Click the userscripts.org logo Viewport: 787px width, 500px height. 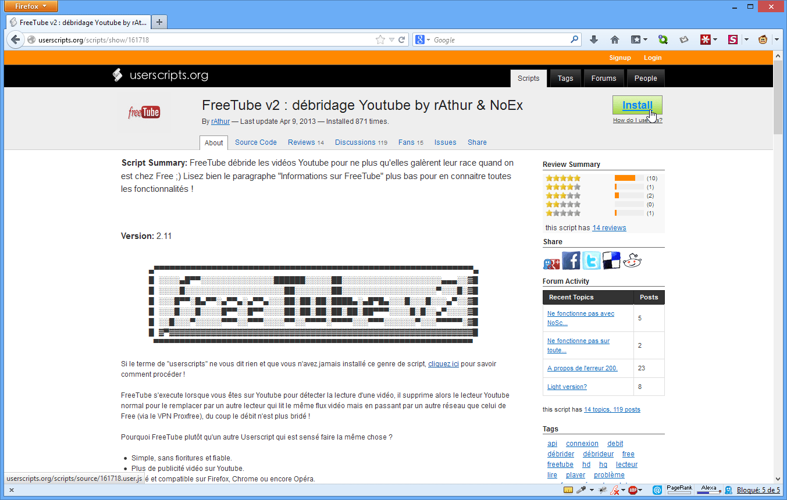(160, 75)
